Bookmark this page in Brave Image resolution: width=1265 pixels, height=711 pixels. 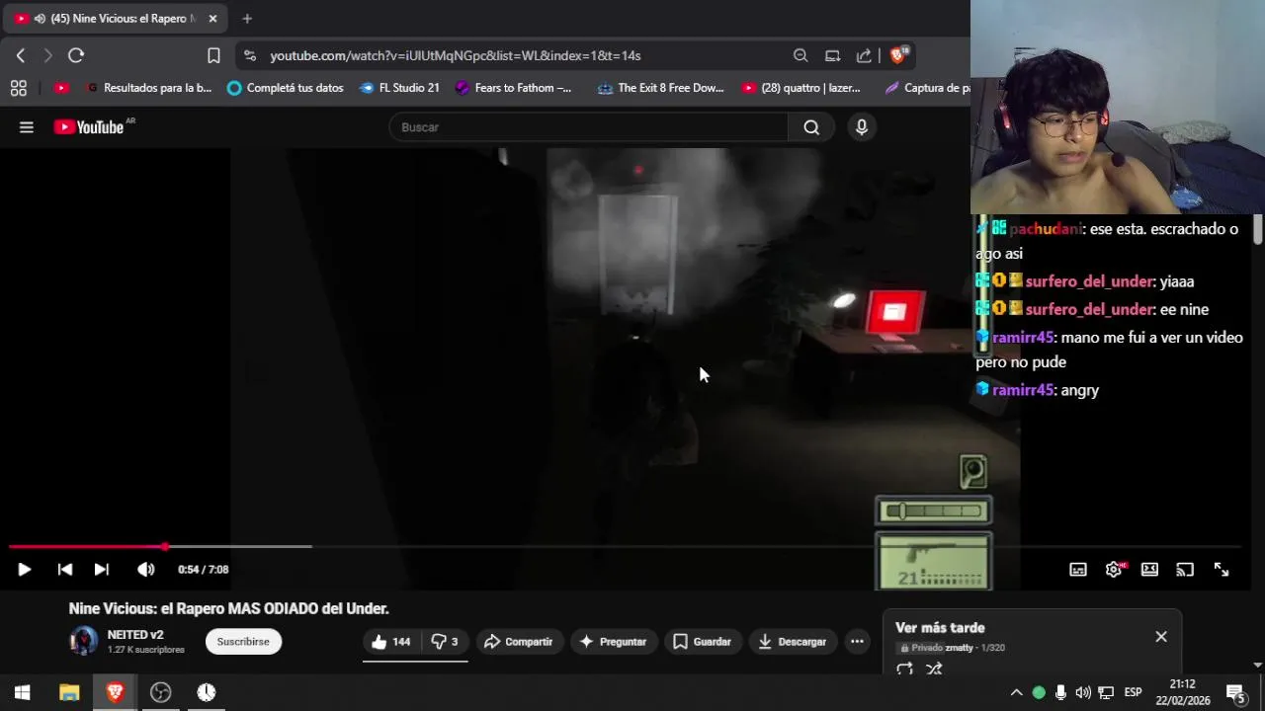(x=213, y=55)
